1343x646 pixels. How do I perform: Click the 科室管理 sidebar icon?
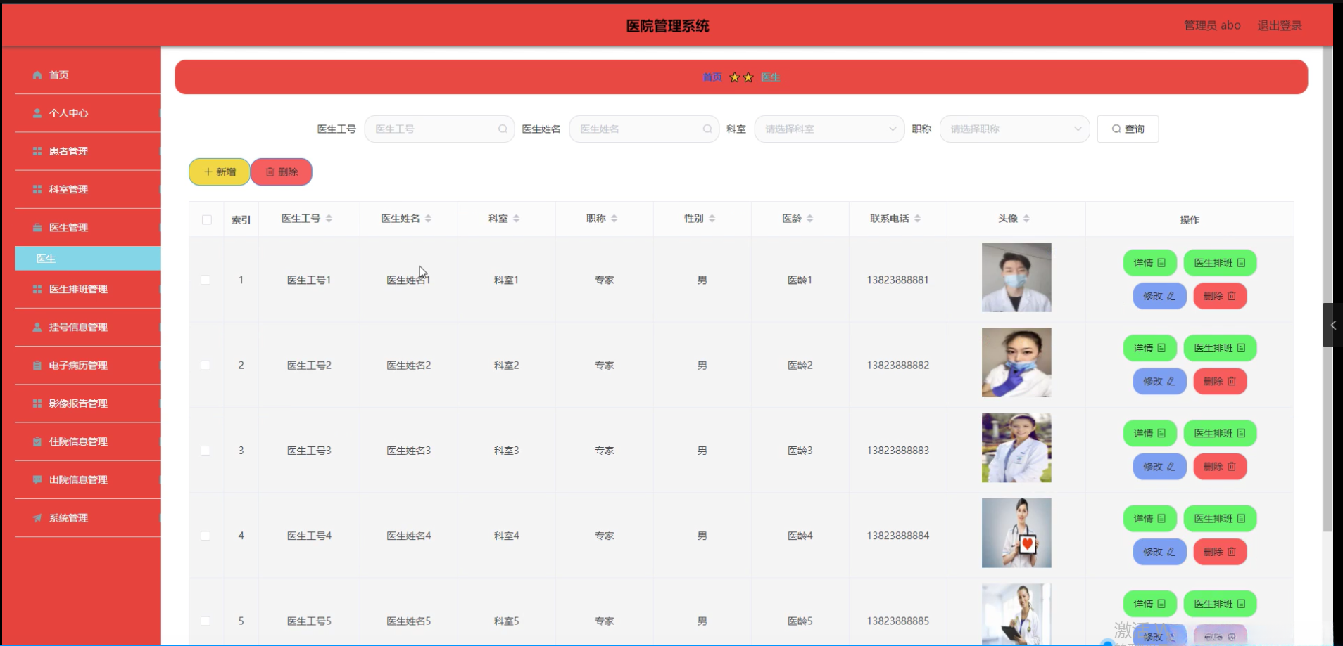pos(36,188)
